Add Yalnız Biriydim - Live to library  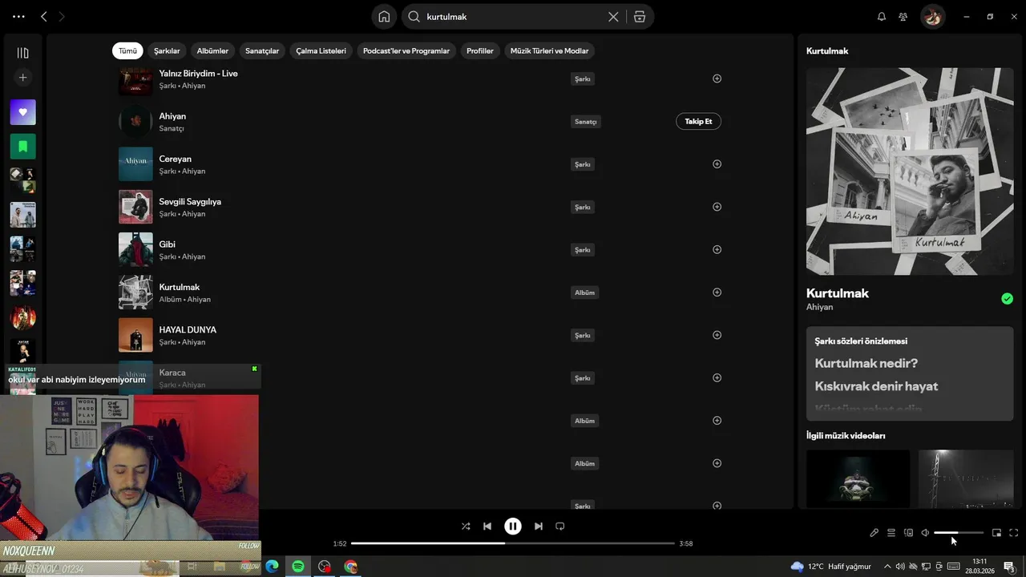(x=717, y=79)
